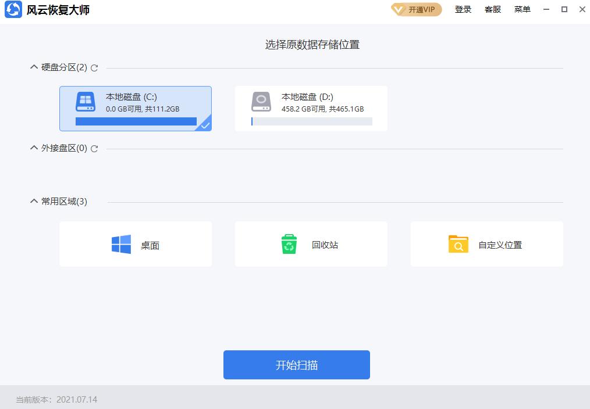Collapse the 硬盘分区(2) section
Viewport: 590px width, 409px height.
(34, 67)
